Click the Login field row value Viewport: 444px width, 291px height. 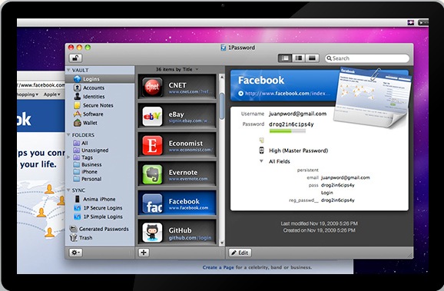point(326,193)
